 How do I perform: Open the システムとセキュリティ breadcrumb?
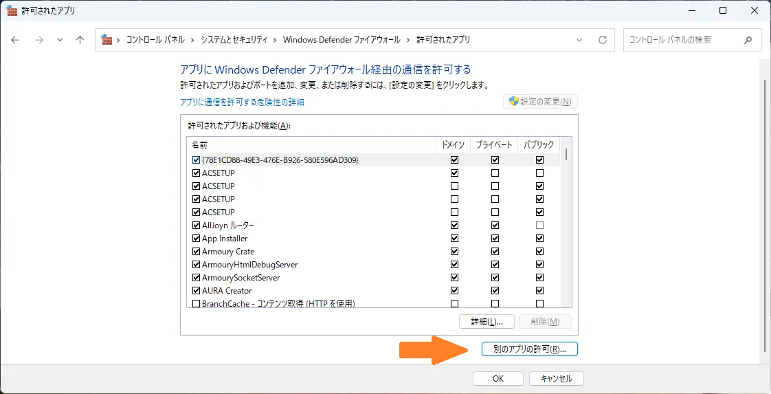click(234, 41)
